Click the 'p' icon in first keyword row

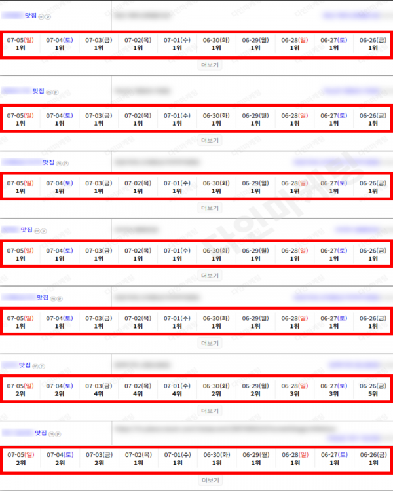pyautogui.click(x=48, y=17)
